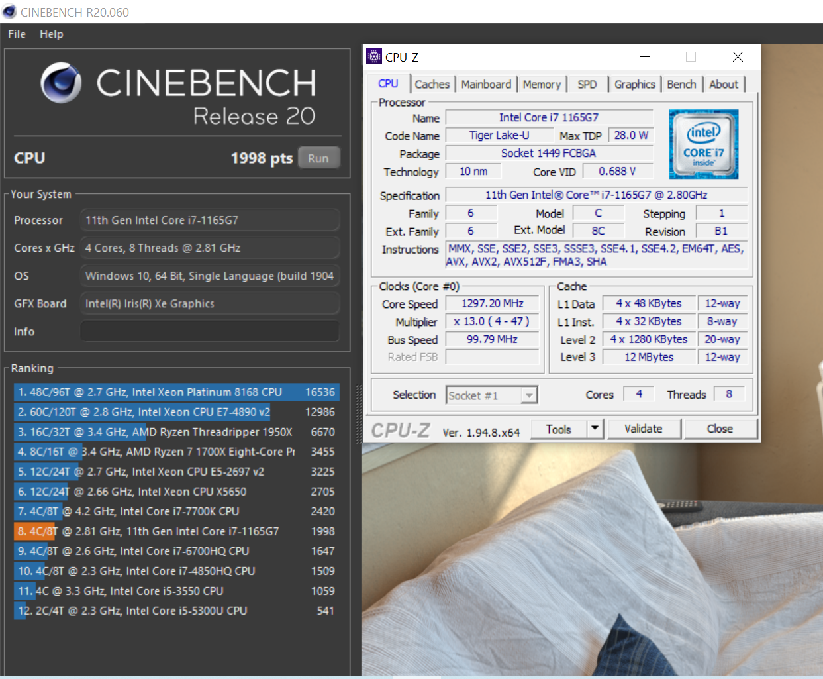Click the Instructions list field

click(x=597, y=255)
